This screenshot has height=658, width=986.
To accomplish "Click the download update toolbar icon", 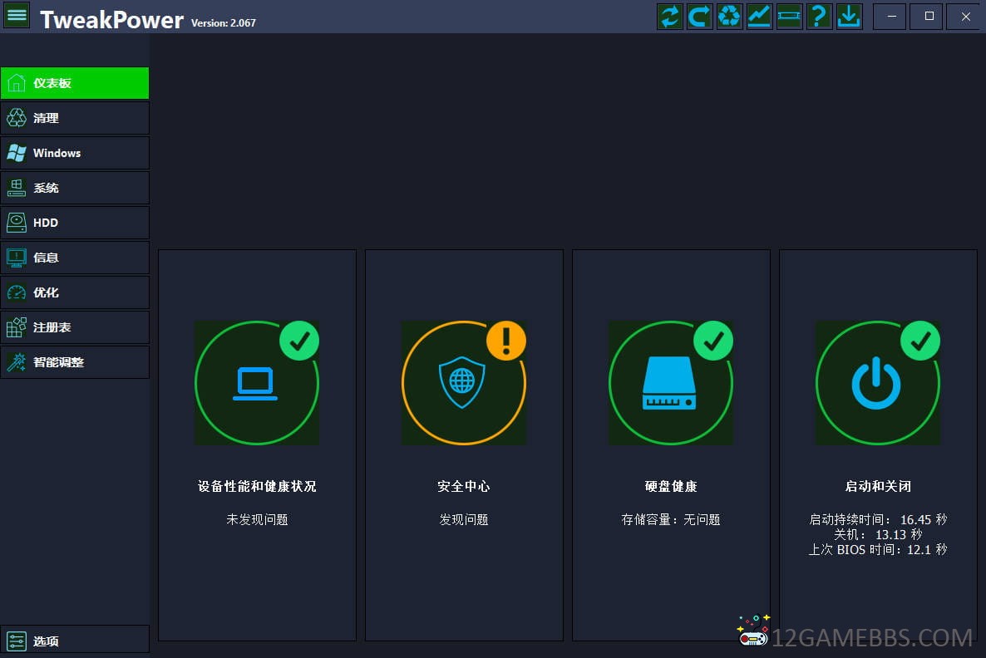I will pos(849,17).
